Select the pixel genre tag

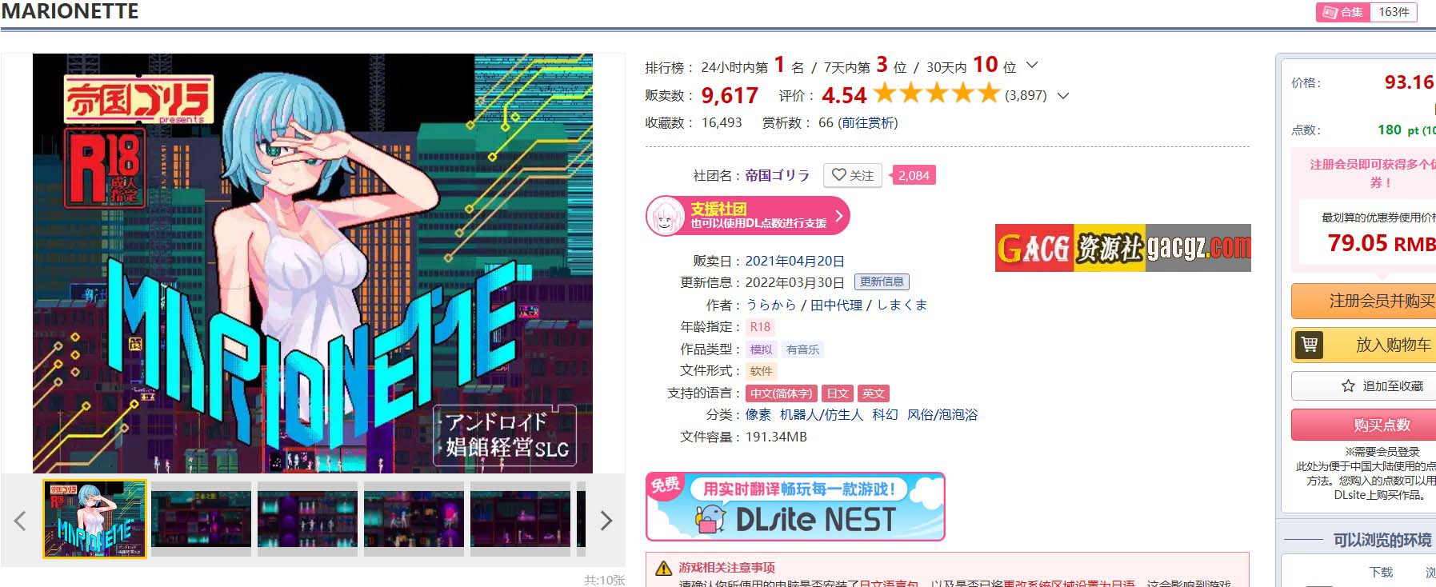point(758,414)
